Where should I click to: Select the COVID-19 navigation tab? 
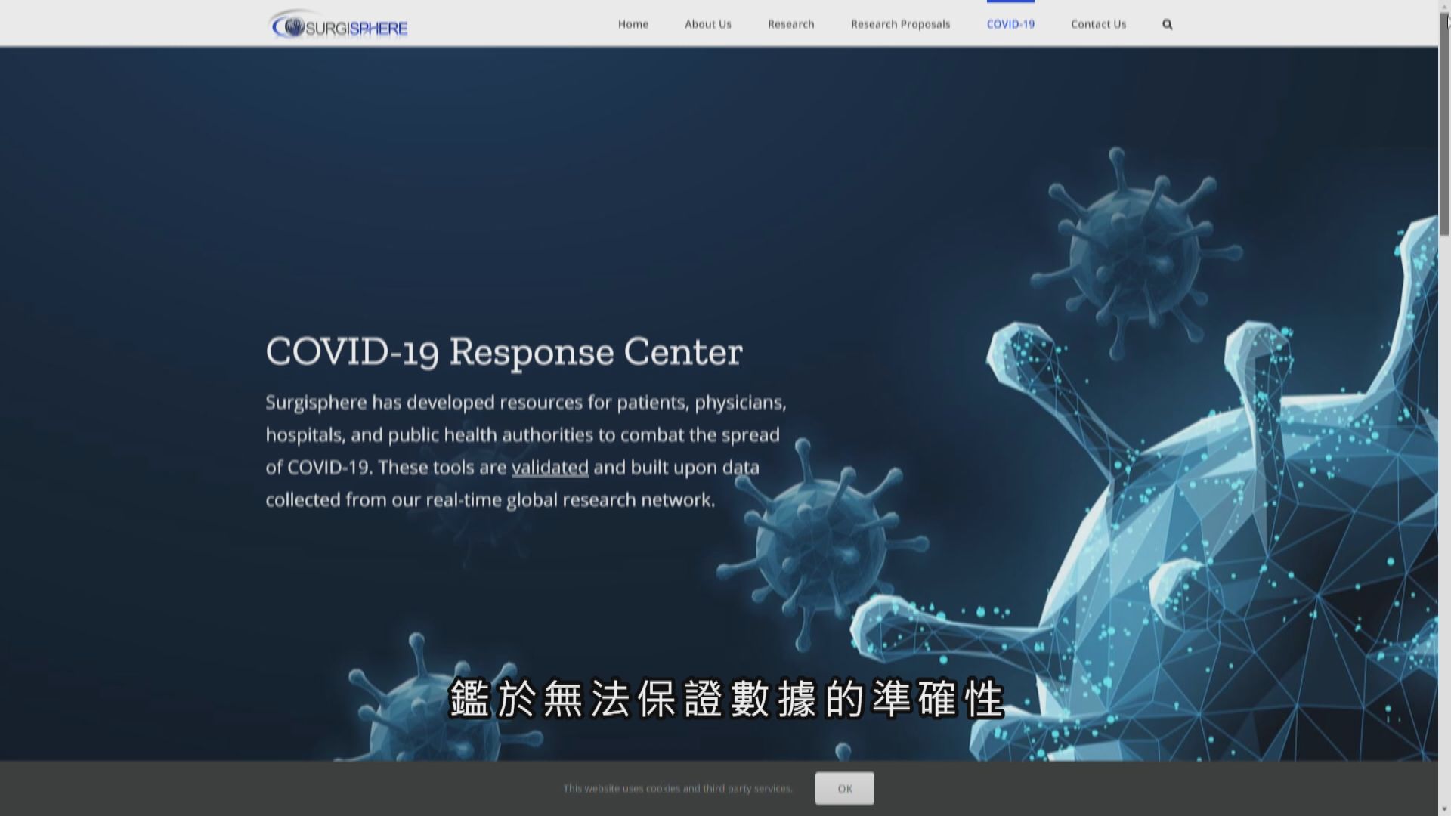pyautogui.click(x=1010, y=24)
